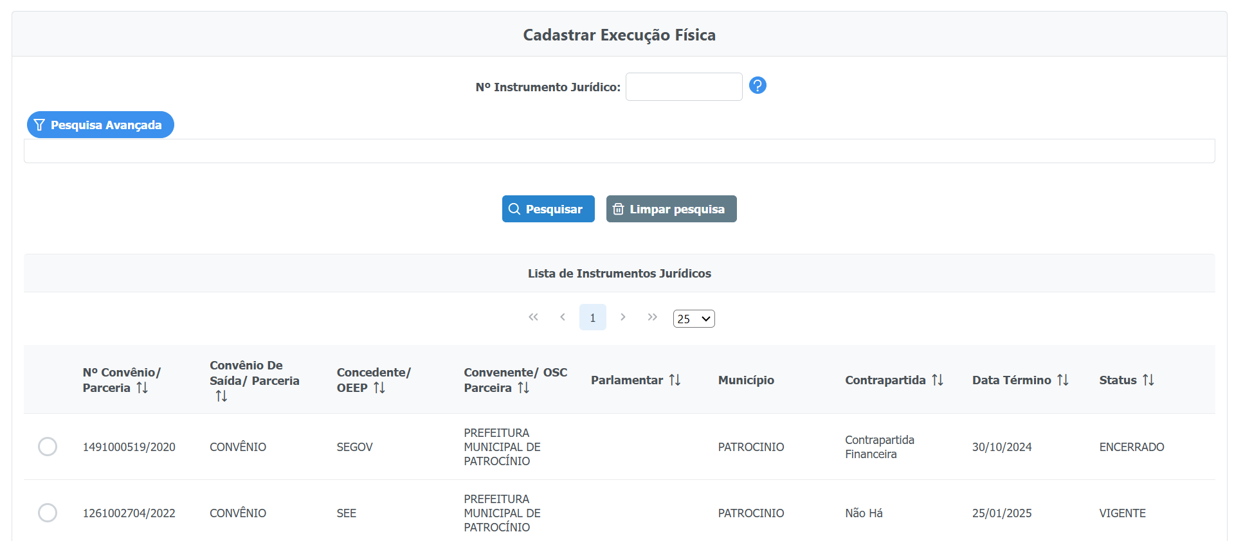Jump to last page of results
The image size is (1243, 541).
click(652, 317)
